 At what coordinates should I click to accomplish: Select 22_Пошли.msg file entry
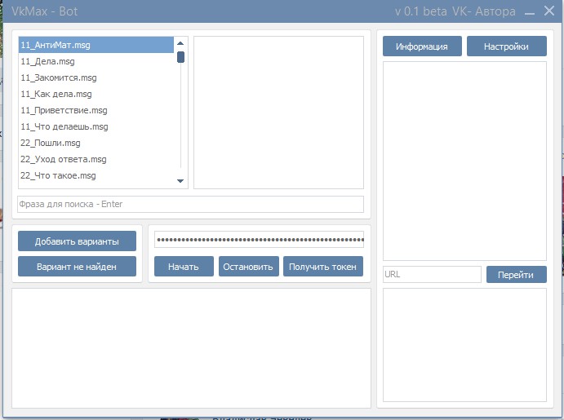pyautogui.click(x=96, y=143)
